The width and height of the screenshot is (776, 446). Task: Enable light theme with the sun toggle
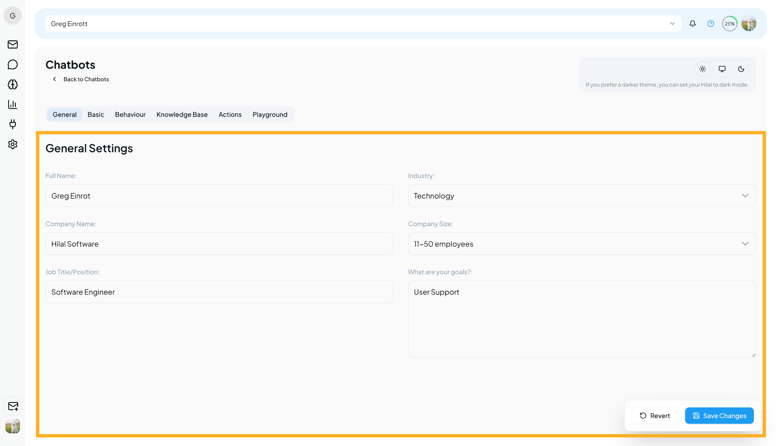[703, 69]
